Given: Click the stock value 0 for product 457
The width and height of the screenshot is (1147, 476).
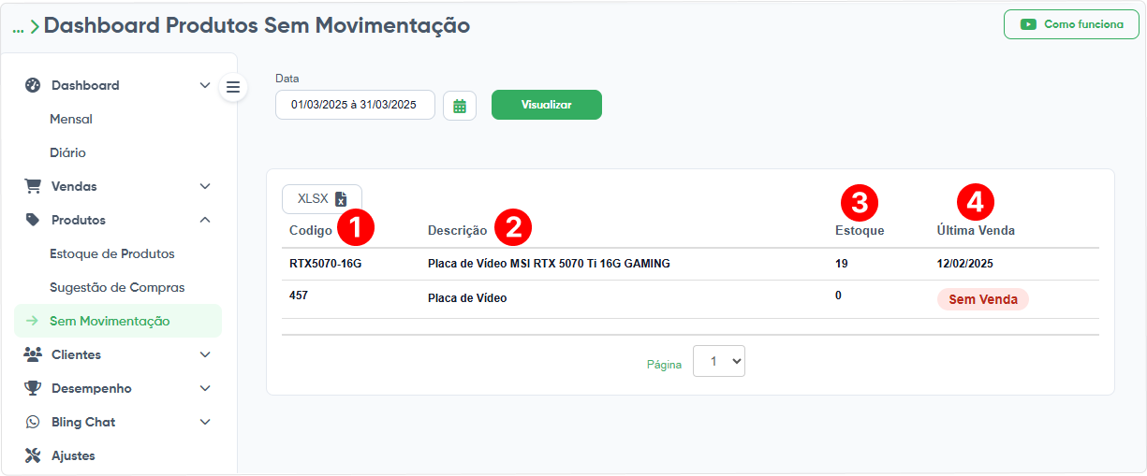Looking at the screenshot, I should [x=838, y=295].
